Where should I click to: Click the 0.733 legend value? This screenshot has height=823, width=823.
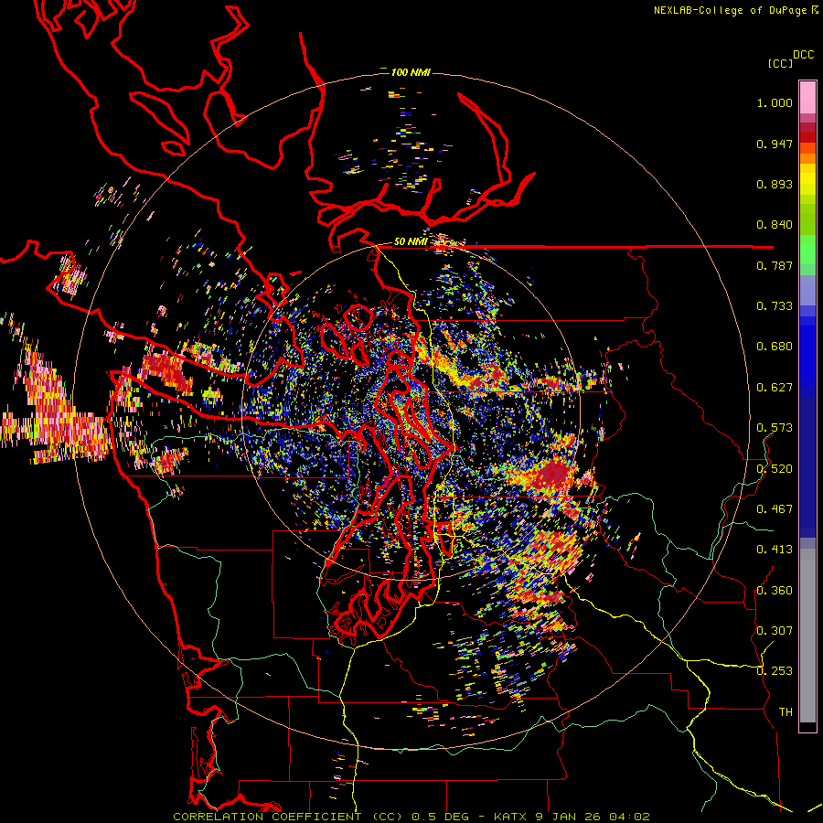click(775, 306)
